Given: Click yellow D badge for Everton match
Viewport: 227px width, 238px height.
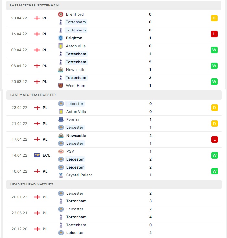Looking at the screenshot, I should [215, 124].
